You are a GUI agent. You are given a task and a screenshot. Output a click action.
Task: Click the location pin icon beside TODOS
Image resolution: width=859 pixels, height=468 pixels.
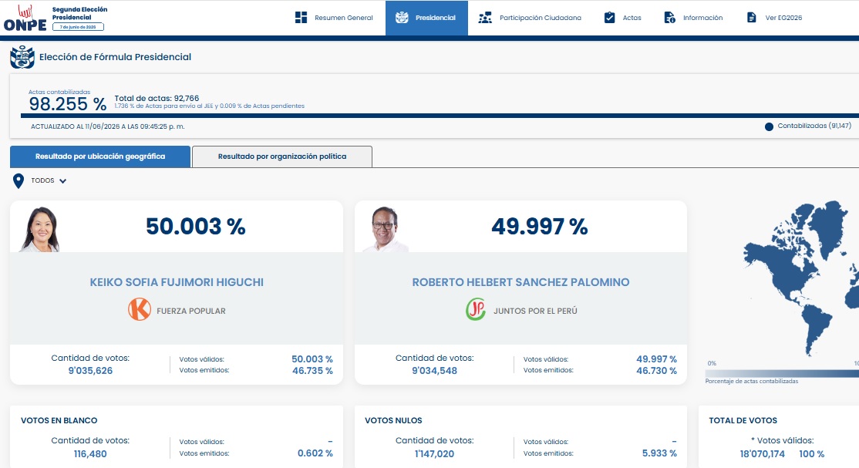coord(18,181)
